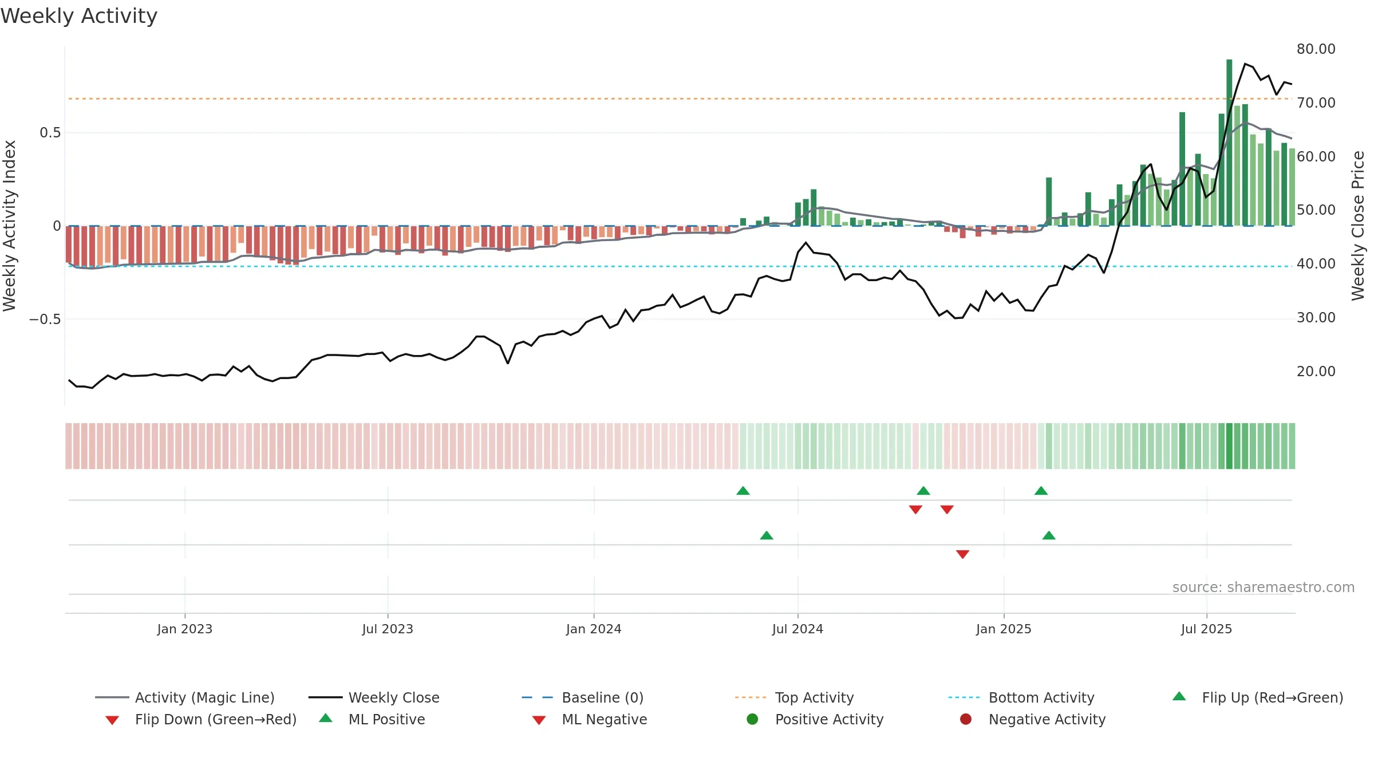The image size is (1374, 773).
Task: Click the Jul 2025 x-axis label
Action: [x=1206, y=629]
